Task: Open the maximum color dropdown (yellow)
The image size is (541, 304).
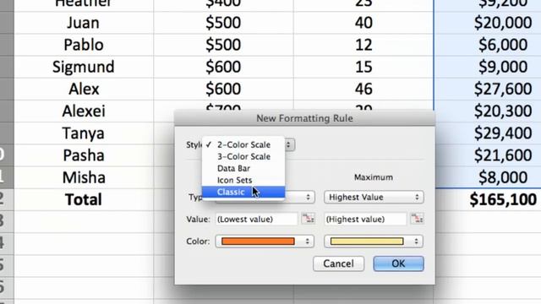Action: click(374, 242)
